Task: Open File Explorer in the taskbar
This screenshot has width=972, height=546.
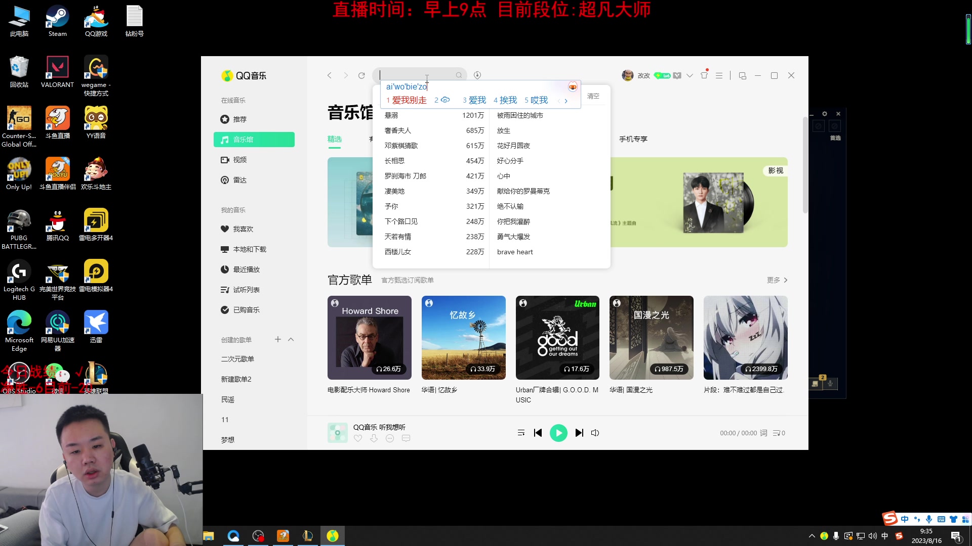Action: [x=209, y=536]
